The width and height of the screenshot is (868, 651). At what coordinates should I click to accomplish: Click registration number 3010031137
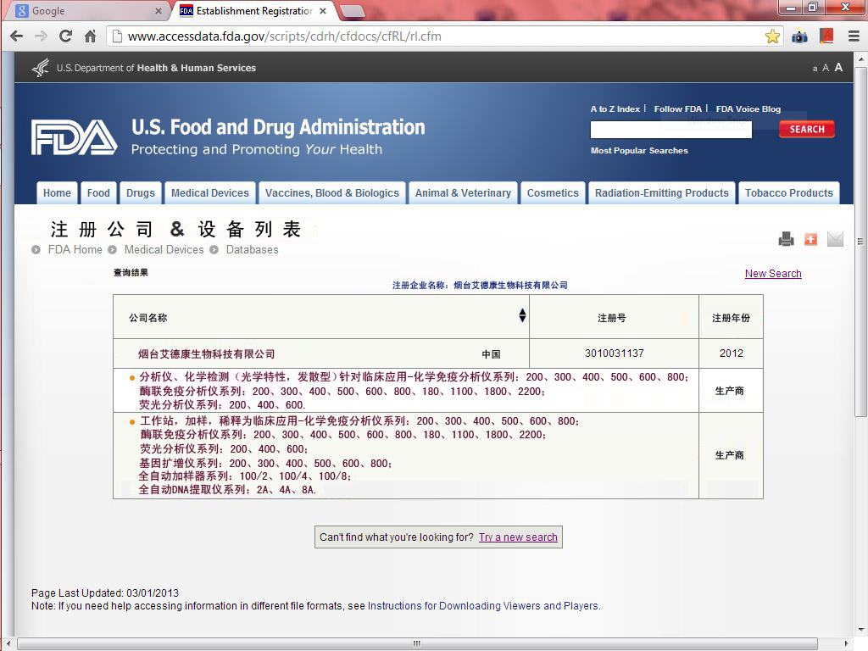point(614,353)
